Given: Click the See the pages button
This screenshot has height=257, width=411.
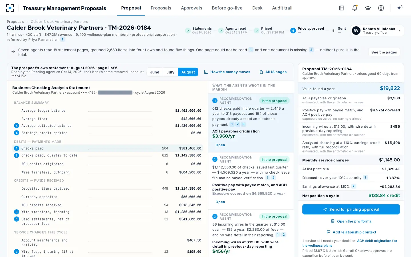Looking at the screenshot, I should (384, 52).
